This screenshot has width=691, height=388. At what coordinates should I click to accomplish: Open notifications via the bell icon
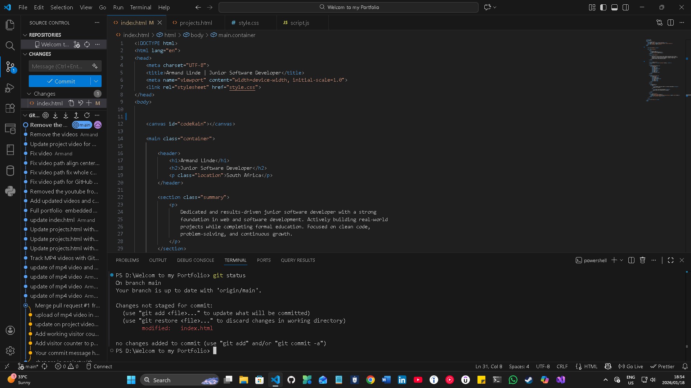click(x=685, y=366)
